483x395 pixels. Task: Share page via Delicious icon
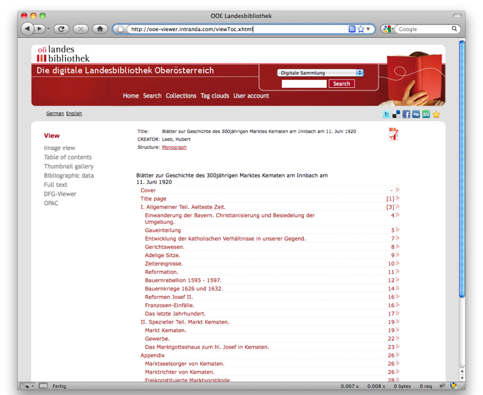pyautogui.click(x=396, y=114)
